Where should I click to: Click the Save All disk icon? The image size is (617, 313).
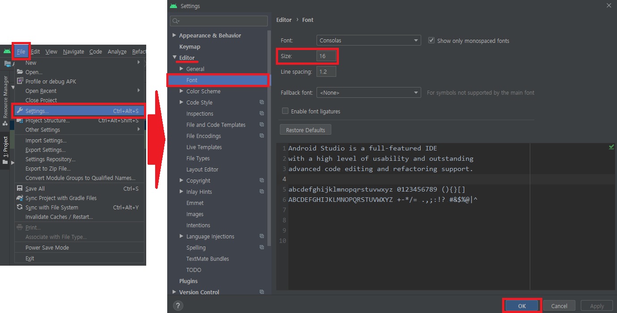[20, 188]
